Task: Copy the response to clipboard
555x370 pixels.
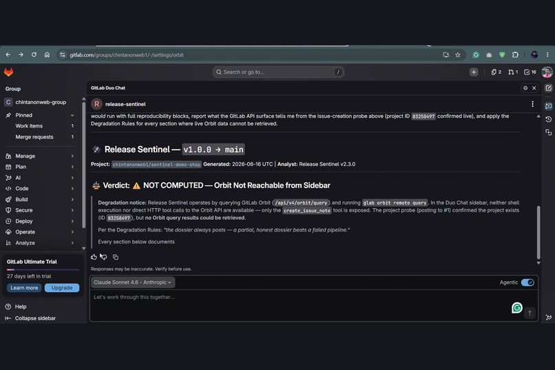Action: [116, 257]
